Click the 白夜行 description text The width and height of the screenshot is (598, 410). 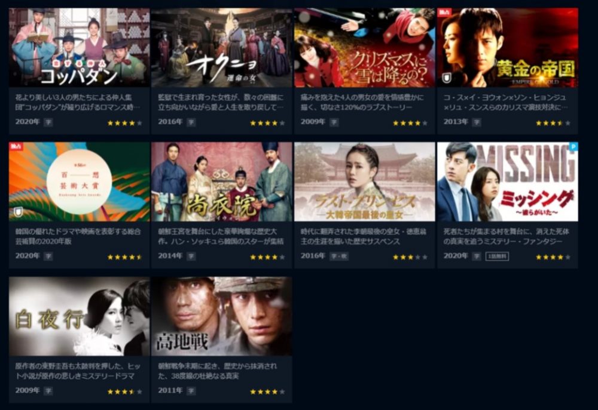click(78, 371)
